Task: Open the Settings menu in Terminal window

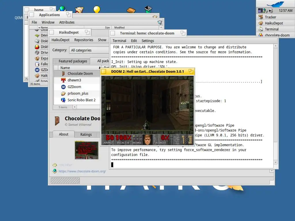Action: 148,41
